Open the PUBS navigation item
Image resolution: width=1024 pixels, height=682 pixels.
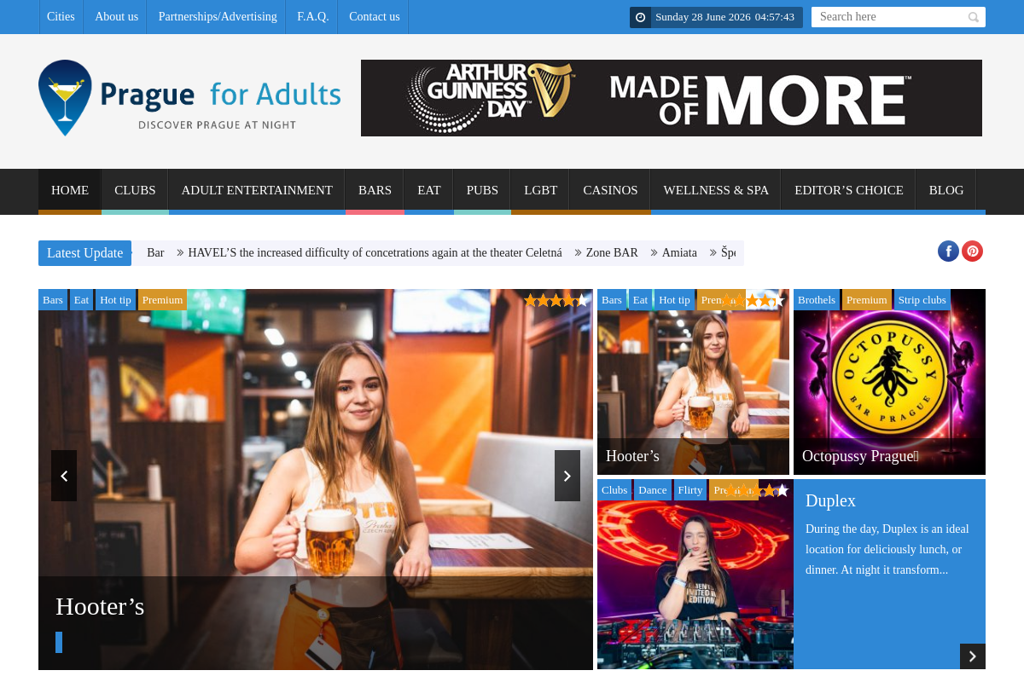(482, 190)
